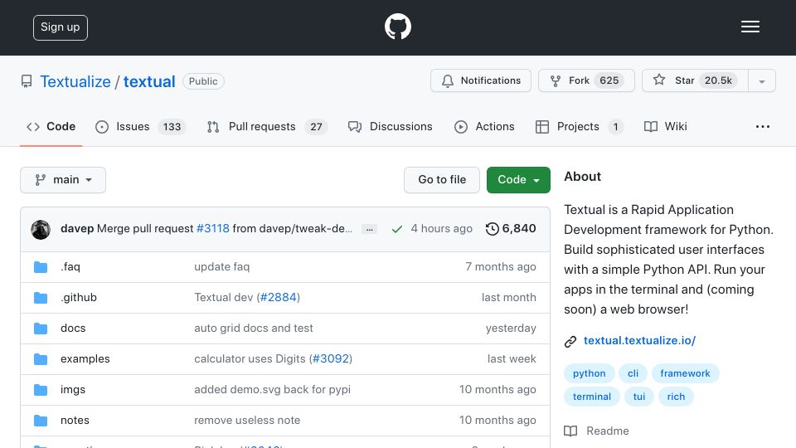The height and width of the screenshot is (448, 796).
Task: Star the repository with Star button
Action: [695, 80]
